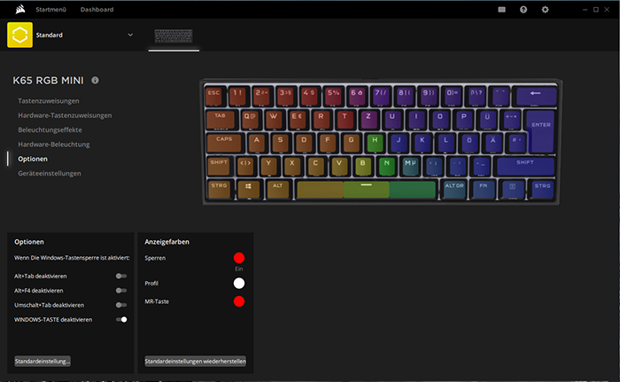Open the help question mark icon
Screen dimensions: 620x382
[523, 10]
